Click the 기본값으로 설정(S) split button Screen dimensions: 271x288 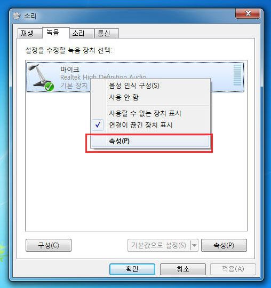(x=159, y=245)
